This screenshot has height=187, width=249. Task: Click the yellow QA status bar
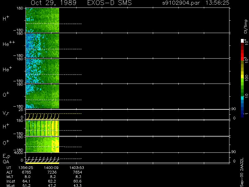click(42, 163)
